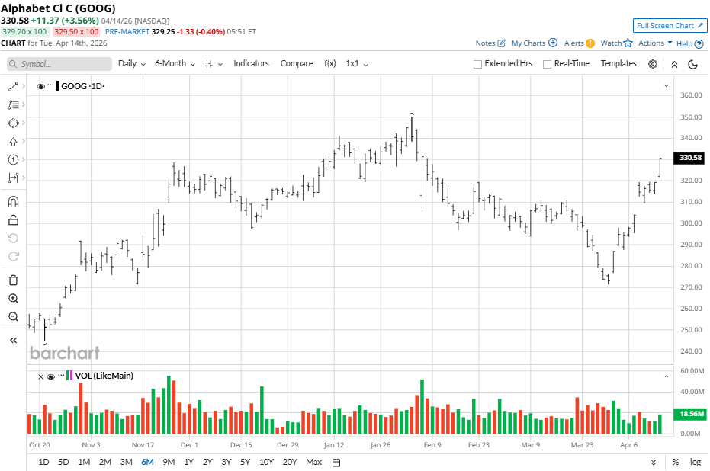Toggle GOOG series visibility eye icon
This screenshot has height=471, width=710.
(40, 87)
